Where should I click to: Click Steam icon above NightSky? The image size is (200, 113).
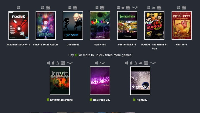point(153,63)
